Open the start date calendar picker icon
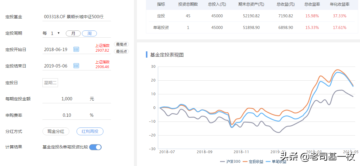360x166 pixels. click(76, 49)
